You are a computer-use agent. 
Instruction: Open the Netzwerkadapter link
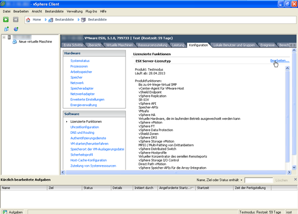pyautogui.click(x=82, y=94)
